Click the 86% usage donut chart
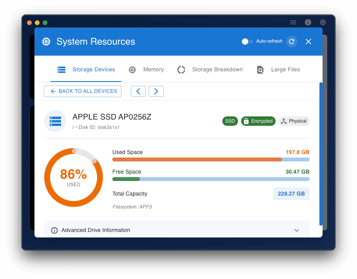Viewport: 357px width, 279px height. point(74,177)
